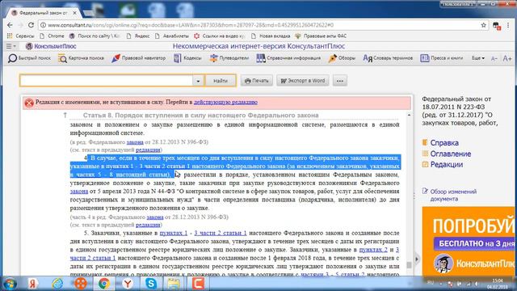This screenshot has width=517, height=291.
Task: Open Internet Explorer on taskbar
Action: [x=57, y=284]
